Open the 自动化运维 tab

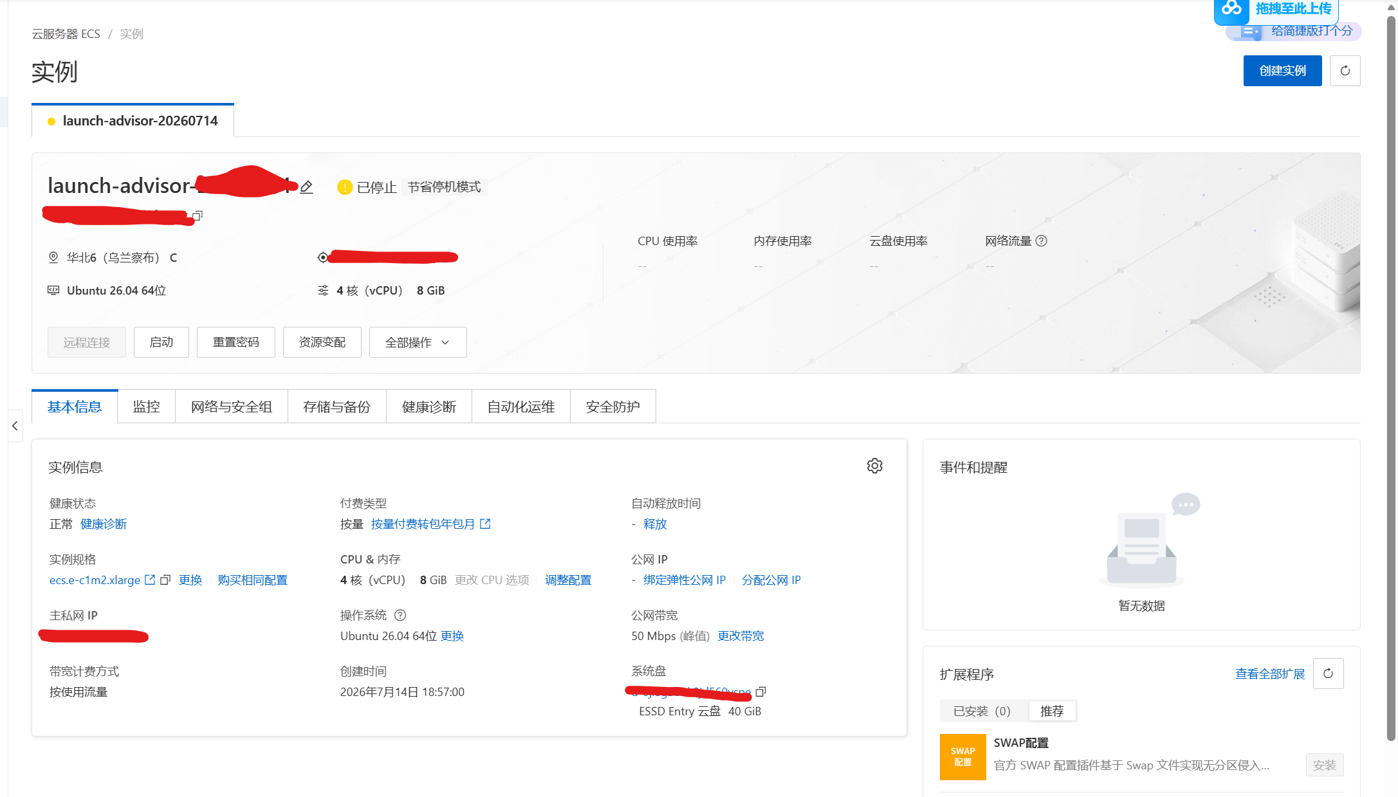tap(521, 407)
